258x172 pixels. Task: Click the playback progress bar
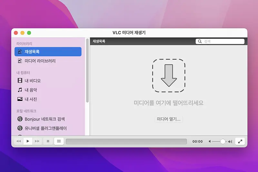click(x=126, y=141)
